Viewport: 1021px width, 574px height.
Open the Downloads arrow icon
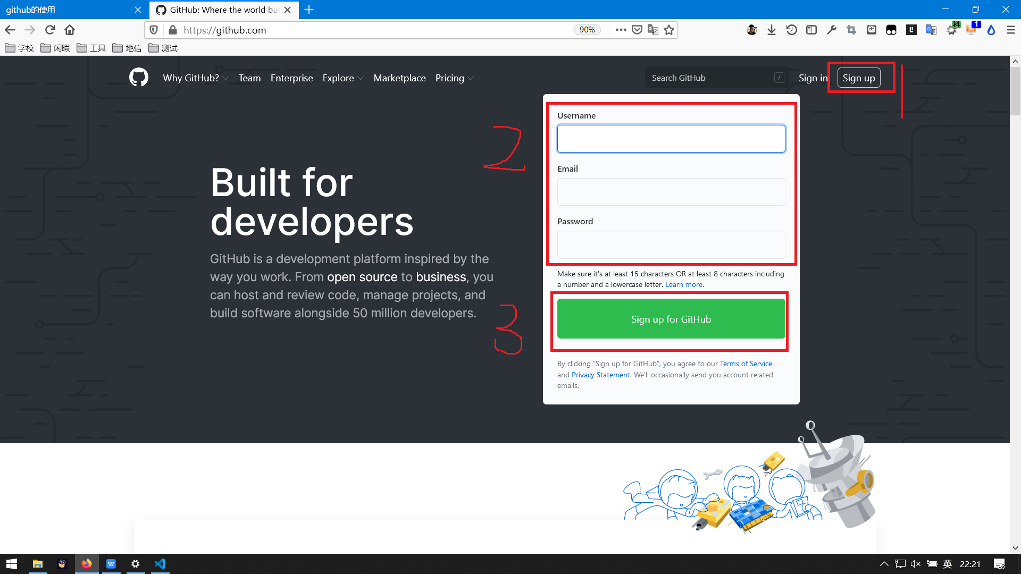click(772, 30)
